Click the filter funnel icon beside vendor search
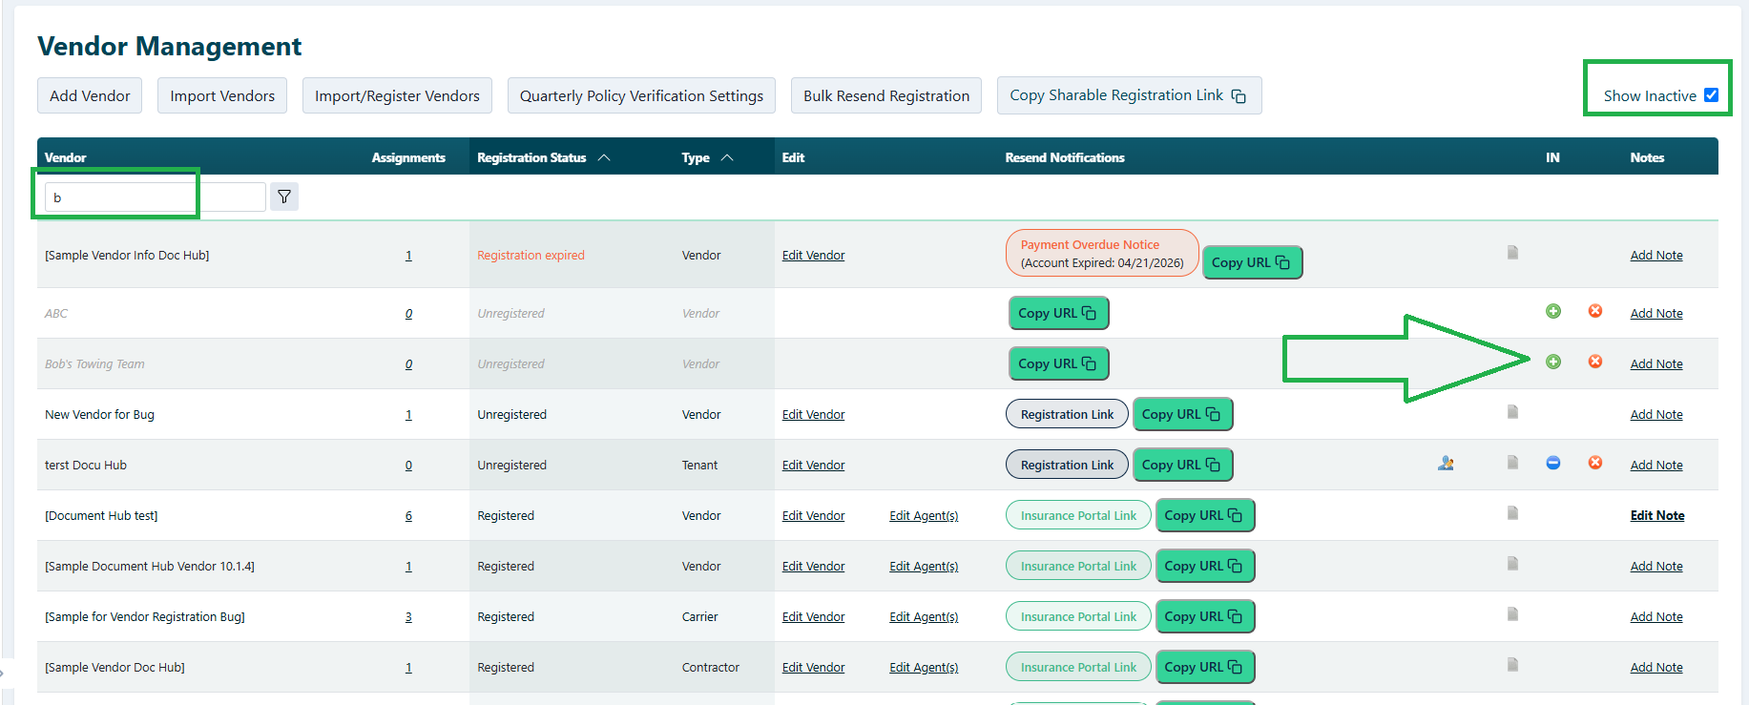 [284, 197]
